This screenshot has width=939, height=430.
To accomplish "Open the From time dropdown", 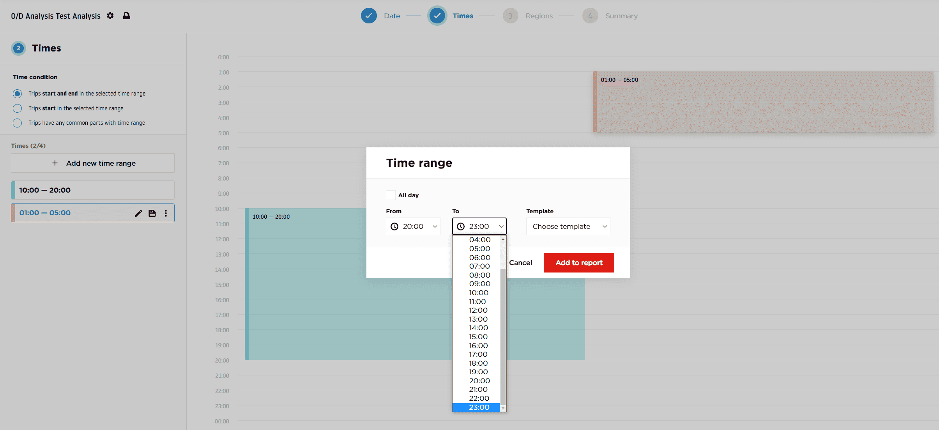I will 413,227.
